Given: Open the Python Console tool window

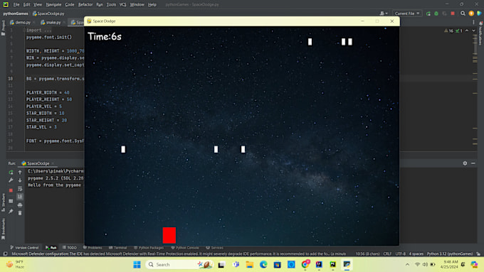Looking at the screenshot, I should 185,248.
